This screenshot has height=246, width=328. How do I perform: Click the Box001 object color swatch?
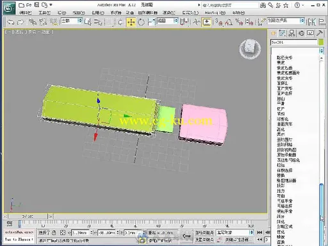point(321,42)
